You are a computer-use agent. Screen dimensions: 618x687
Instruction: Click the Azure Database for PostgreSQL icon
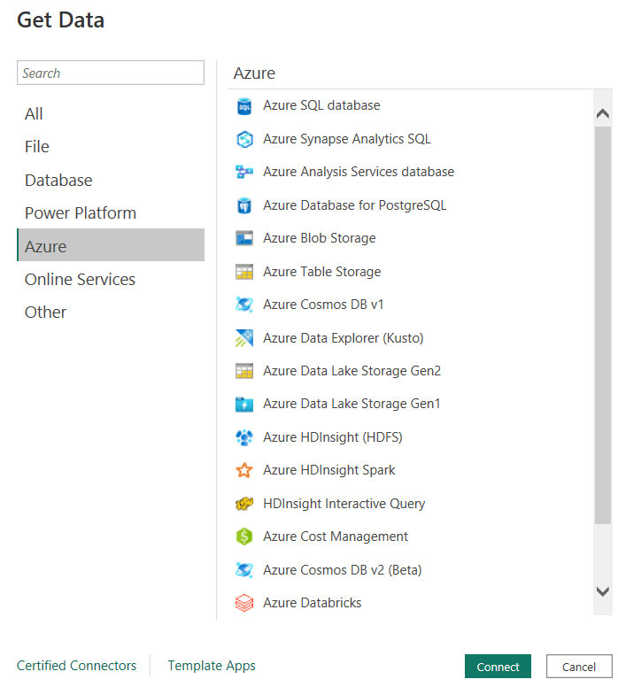coord(244,205)
